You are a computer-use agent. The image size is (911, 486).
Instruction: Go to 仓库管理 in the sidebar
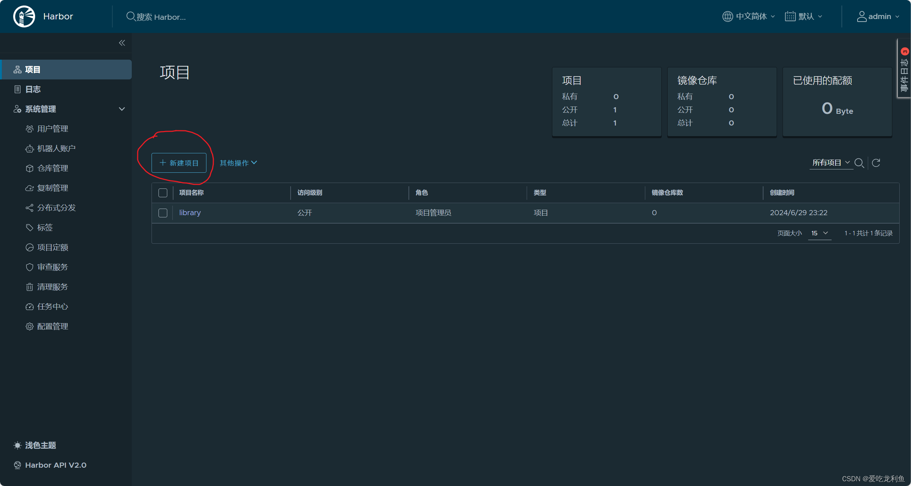tap(53, 168)
